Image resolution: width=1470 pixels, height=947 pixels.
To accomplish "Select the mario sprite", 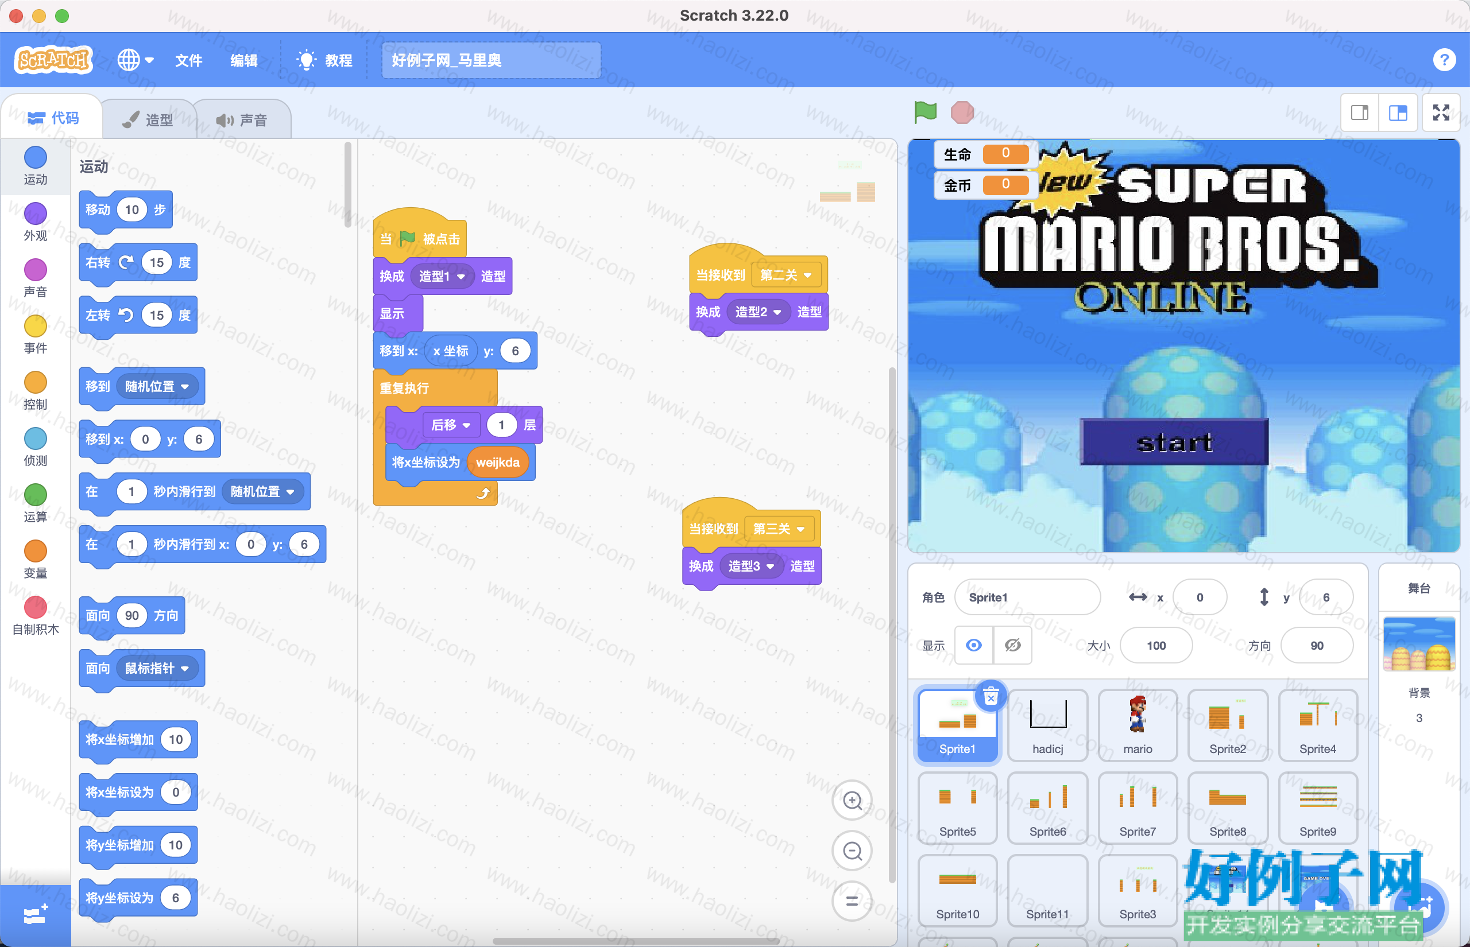I will coord(1138,725).
